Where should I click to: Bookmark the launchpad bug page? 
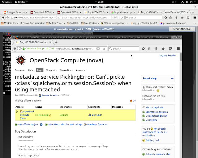(143, 49)
